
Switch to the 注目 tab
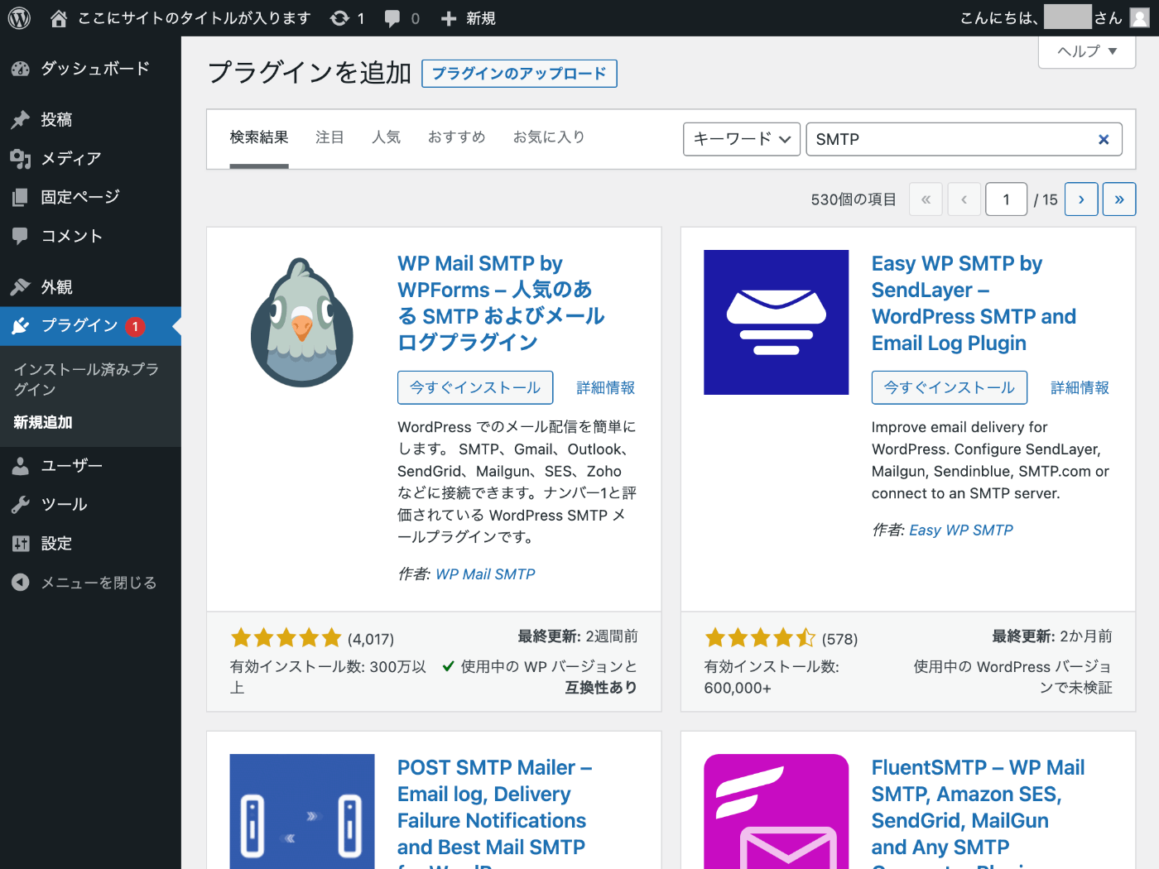tap(329, 137)
